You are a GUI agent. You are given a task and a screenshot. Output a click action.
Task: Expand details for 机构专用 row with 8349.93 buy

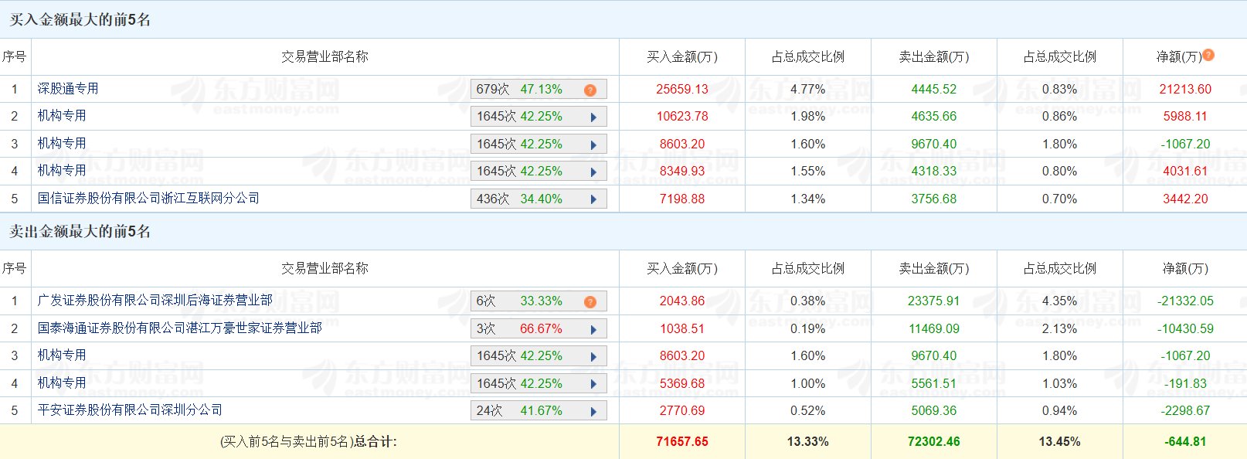(x=593, y=172)
